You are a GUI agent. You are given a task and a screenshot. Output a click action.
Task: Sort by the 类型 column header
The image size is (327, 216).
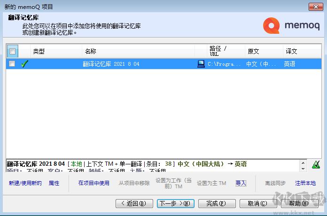(56, 51)
